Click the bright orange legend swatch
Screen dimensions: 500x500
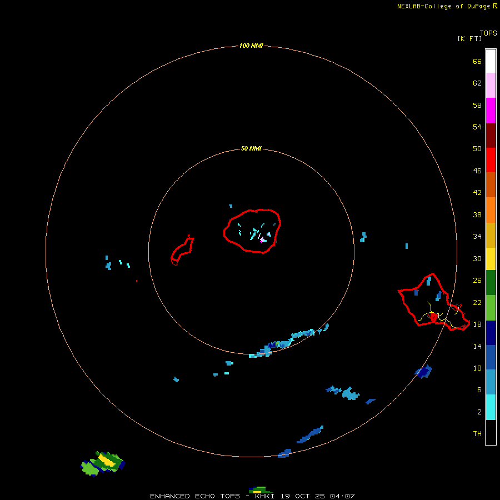pyautogui.click(x=491, y=210)
